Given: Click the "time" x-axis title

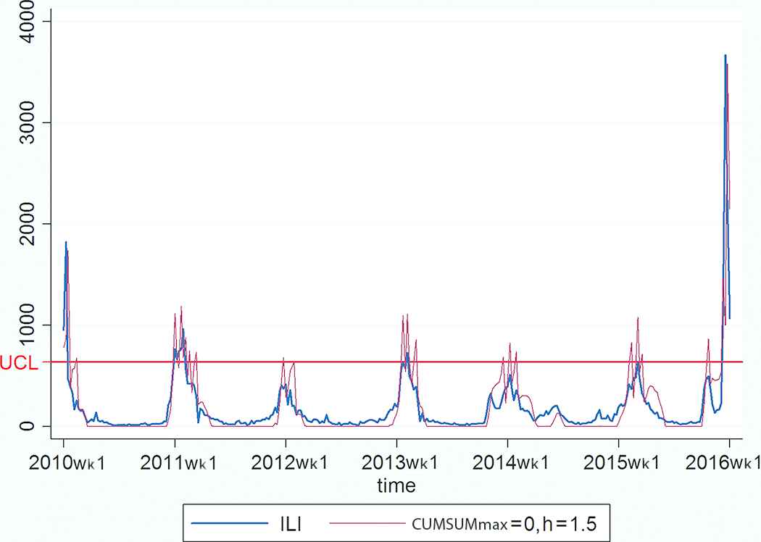Looking at the screenshot, I should pyautogui.click(x=396, y=485).
